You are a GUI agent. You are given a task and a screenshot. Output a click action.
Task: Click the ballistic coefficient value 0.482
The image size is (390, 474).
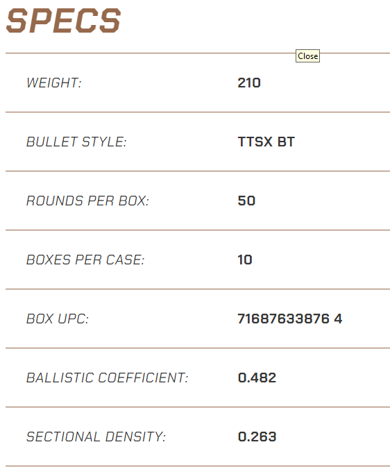[x=257, y=378]
